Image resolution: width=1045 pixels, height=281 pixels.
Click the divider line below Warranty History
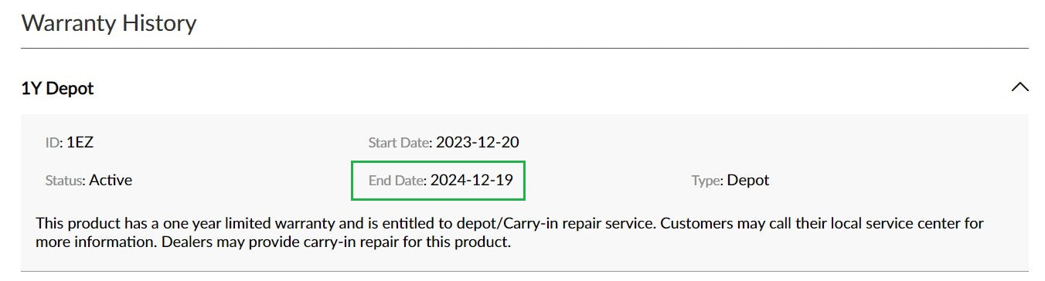(524, 49)
